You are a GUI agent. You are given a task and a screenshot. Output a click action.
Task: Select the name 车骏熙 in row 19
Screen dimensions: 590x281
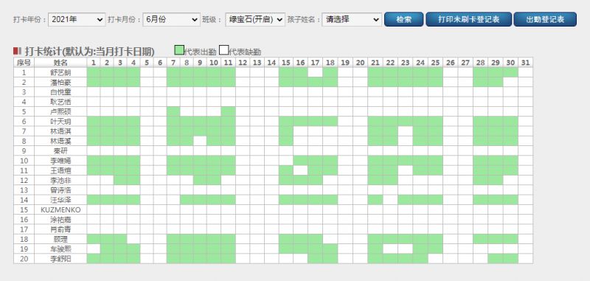coord(60,249)
